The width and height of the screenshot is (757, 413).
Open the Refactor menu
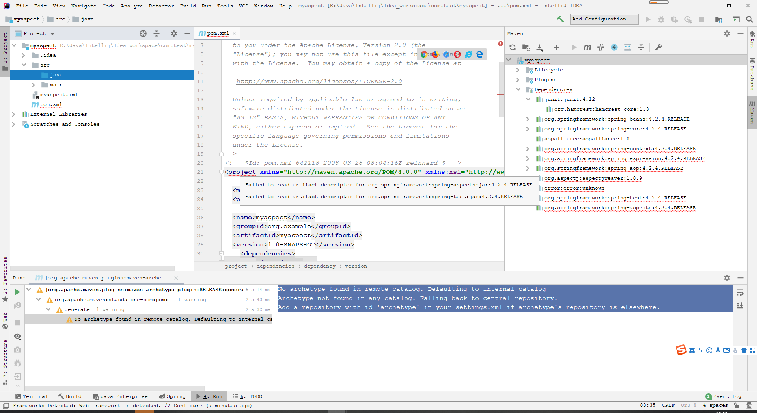(x=161, y=6)
